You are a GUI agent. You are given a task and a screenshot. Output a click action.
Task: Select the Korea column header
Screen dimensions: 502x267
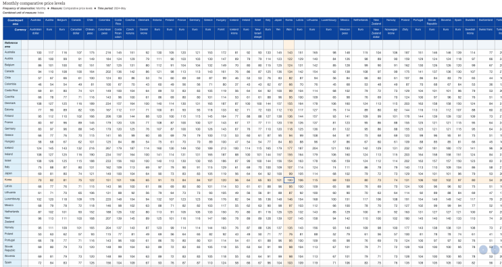tap(288, 22)
